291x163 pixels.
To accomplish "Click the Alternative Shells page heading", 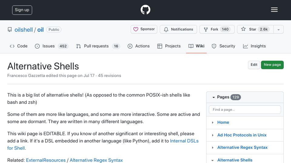I will 43,66.
